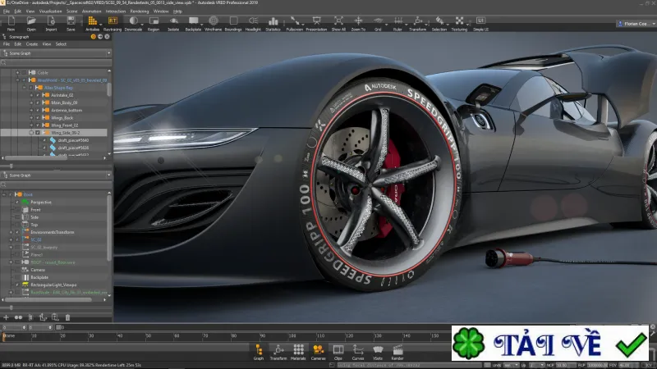Open the upper Scene Graph dropdown

(x=56, y=53)
